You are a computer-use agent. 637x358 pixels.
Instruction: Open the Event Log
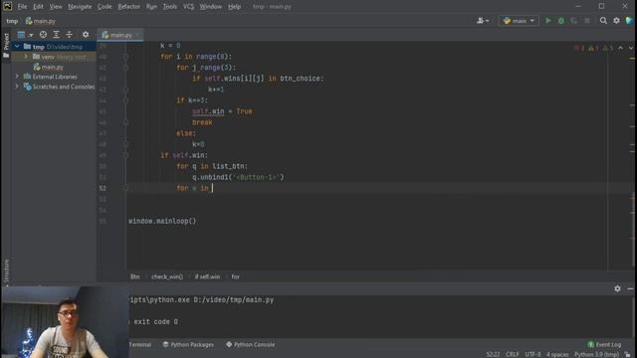604,345
